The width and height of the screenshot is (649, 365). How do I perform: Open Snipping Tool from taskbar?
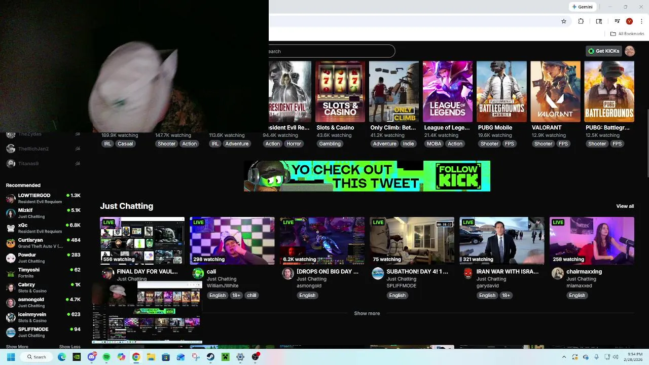click(196, 357)
